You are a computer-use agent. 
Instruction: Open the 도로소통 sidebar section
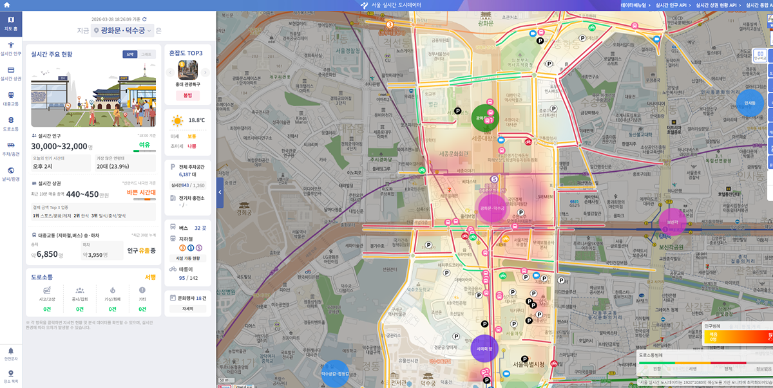[x=11, y=124]
